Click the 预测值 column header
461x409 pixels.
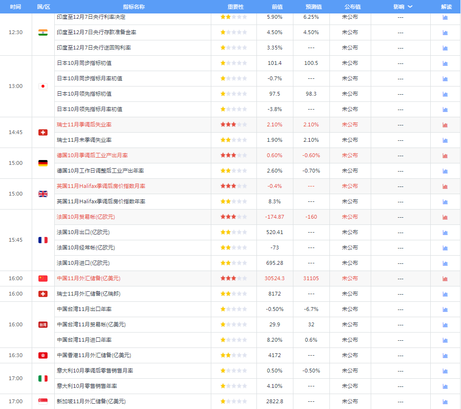[x=314, y=7]
